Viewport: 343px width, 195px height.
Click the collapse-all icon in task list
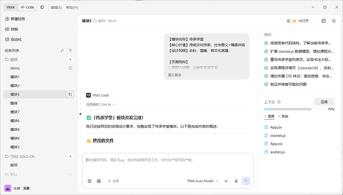[x=62, y=51]
